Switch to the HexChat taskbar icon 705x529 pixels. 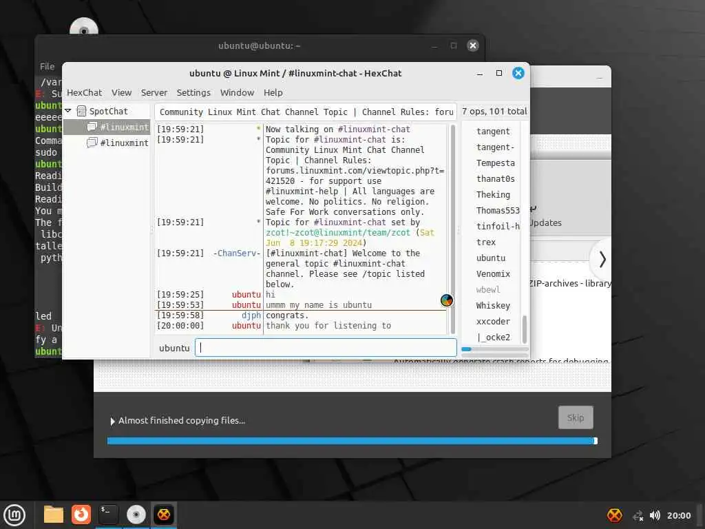point(164,515)
